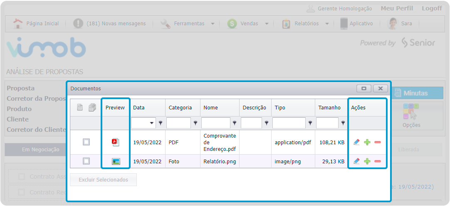
Task: Click the application/pdf type cell
Action: (x=293, y=142)
